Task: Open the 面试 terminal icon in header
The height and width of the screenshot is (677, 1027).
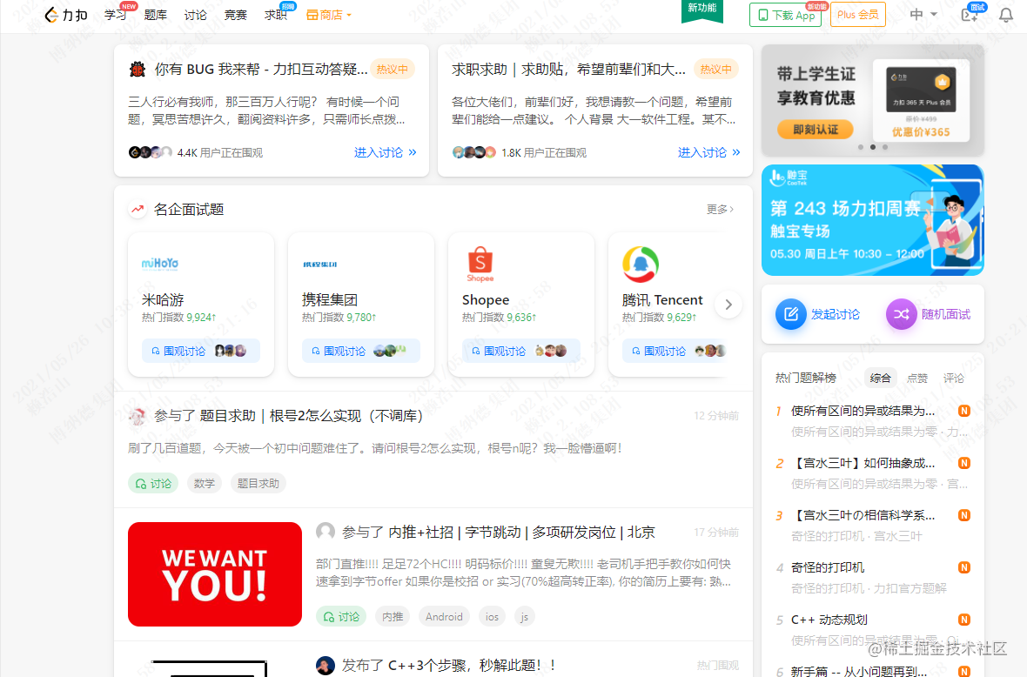Action: 969,15
